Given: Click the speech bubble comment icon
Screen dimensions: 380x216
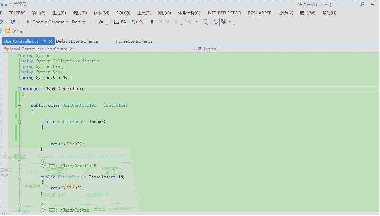Looking at the screenshot, I should [191, 22].
